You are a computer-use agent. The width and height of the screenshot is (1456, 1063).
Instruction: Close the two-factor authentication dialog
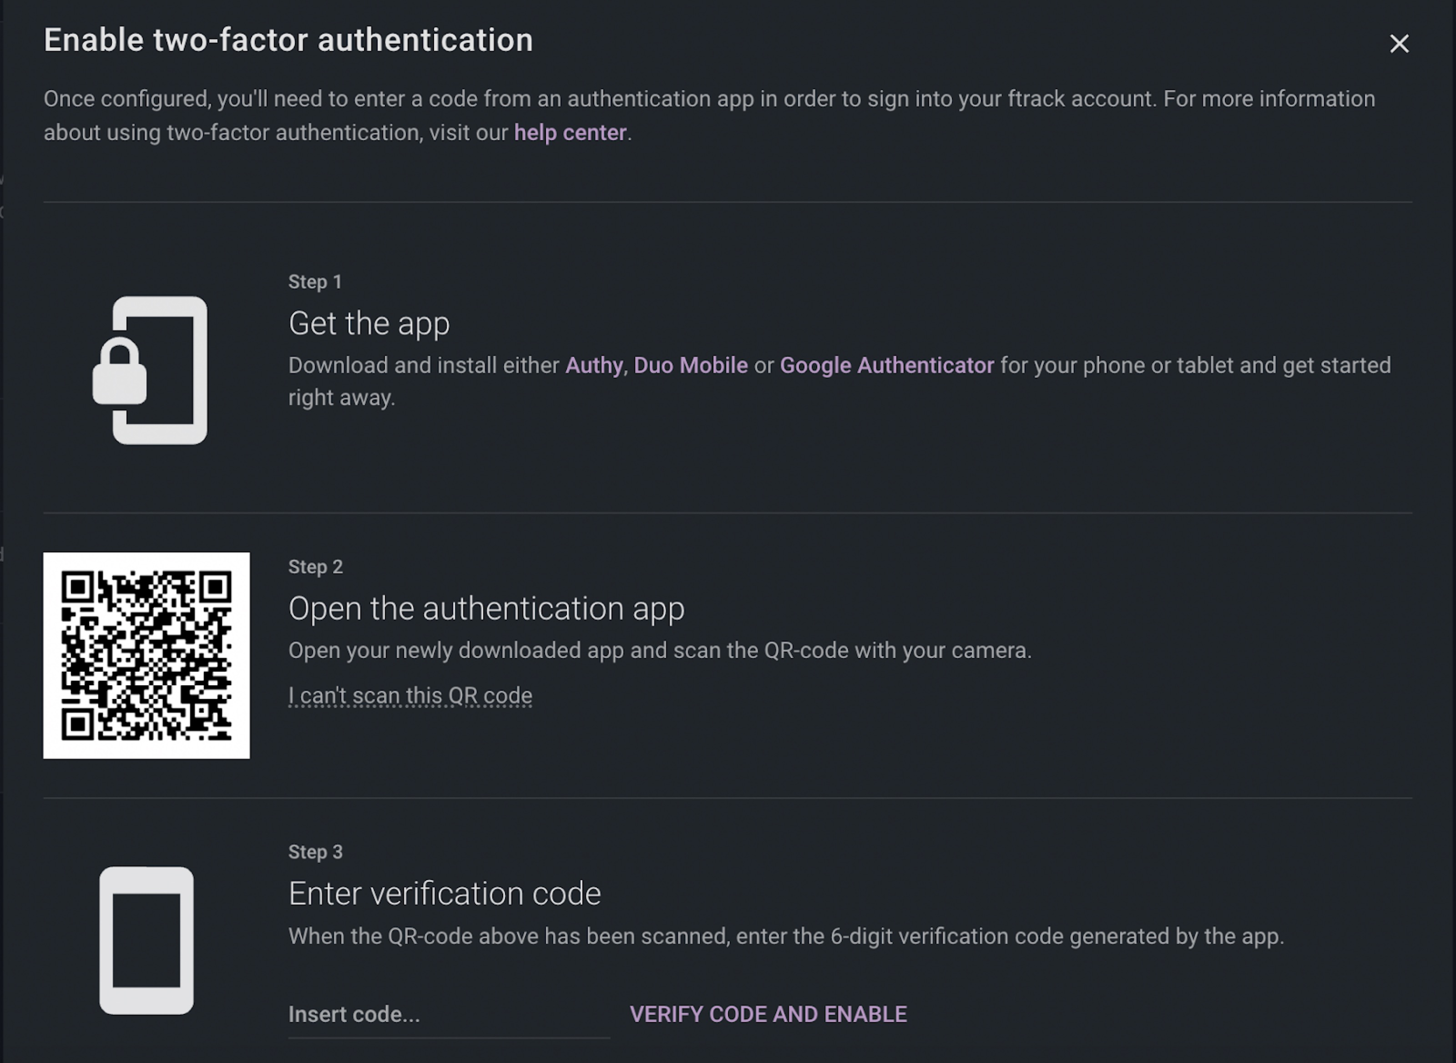pyautogui.click(x=1399, y=44)
